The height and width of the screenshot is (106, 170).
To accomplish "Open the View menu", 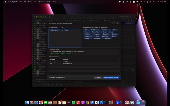I will 35,2.
